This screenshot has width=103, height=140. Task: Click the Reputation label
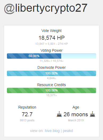pyautogui.click(x=27, y=107)
